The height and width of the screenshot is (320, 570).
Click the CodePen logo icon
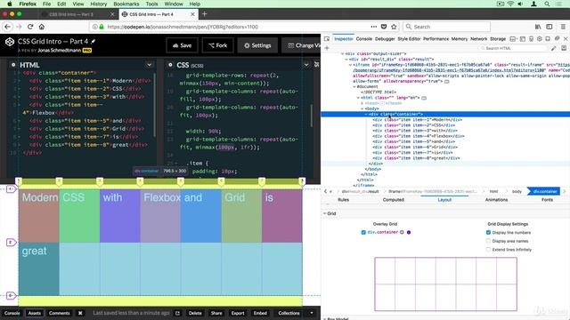[x=10, y=42]
